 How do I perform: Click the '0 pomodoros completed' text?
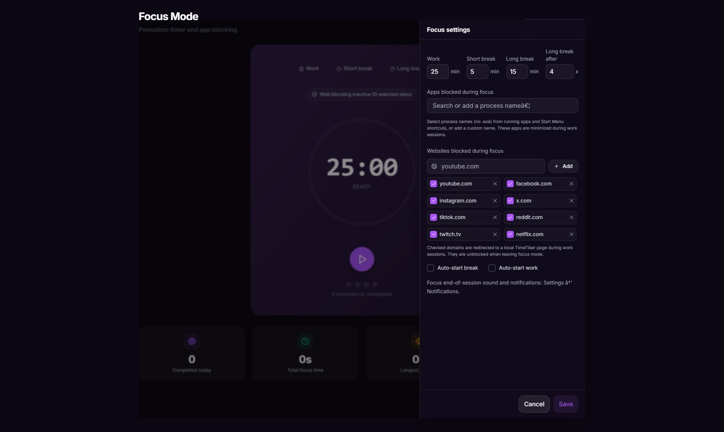tap(362, 294)
